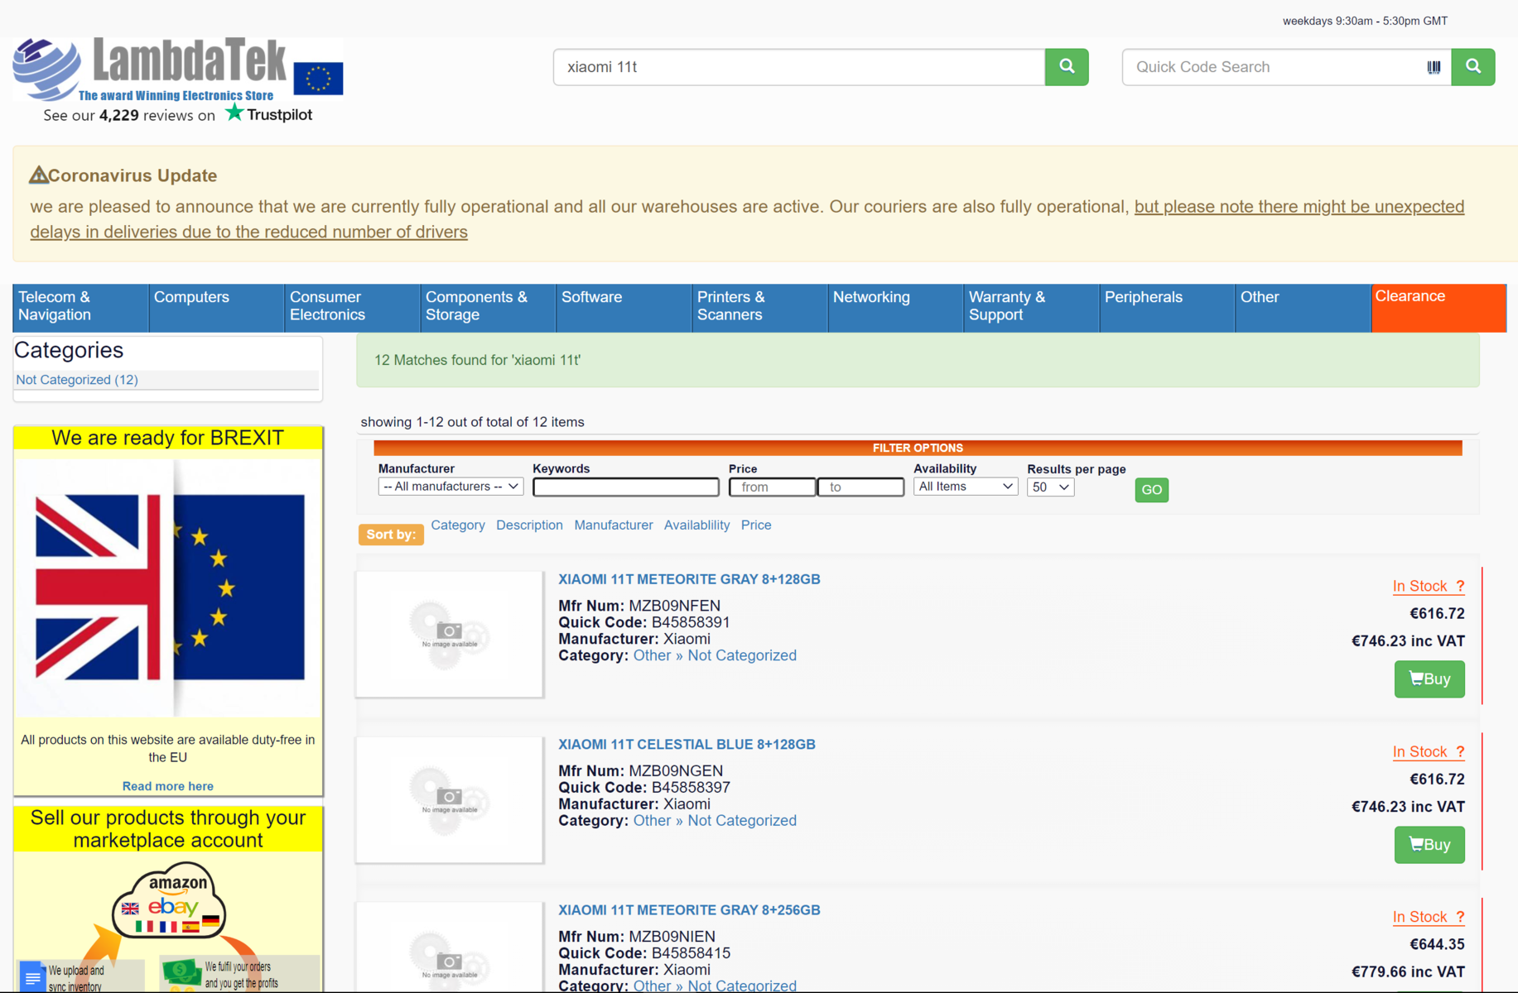Sort results by Availablility
This screenshot has height=993, width=1518.
696,525
